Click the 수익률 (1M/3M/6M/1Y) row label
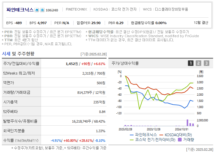Viewport: 214px width, 152px height. [21, 140]
